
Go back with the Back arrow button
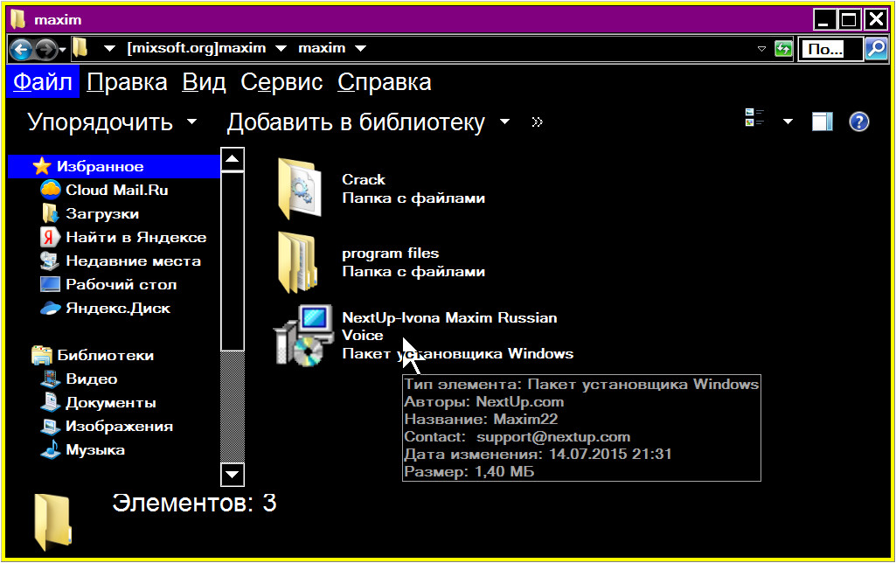pos(21,50)
